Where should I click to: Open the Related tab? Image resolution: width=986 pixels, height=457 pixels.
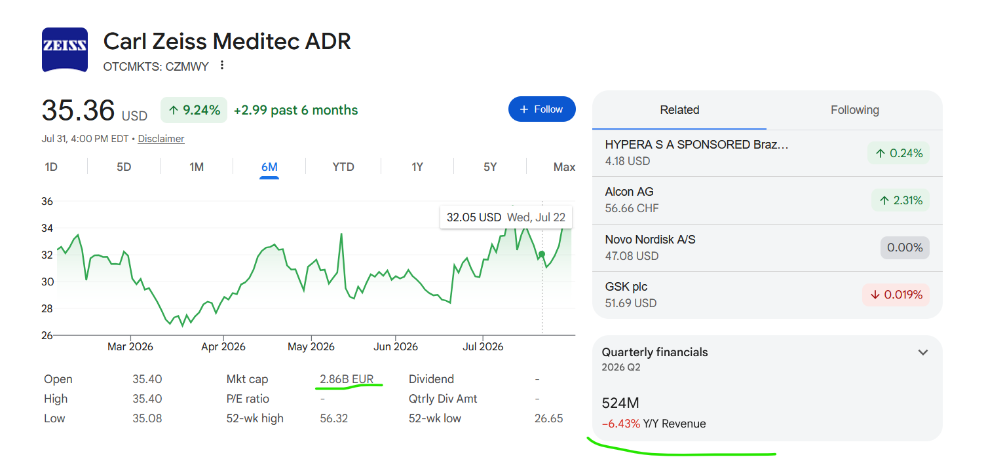click(x=679, y=110)
